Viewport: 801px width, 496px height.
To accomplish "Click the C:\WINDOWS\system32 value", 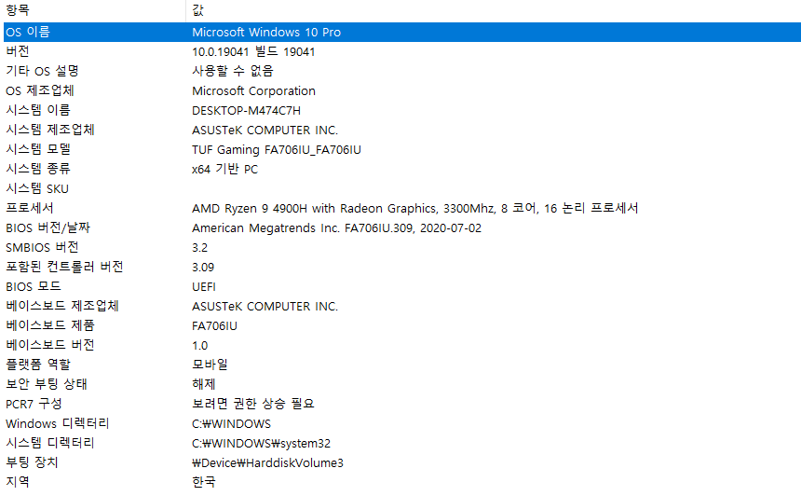I will [x=261, y=444].
